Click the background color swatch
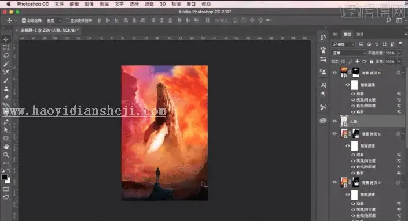Image resolution: width=408 pixels, height=221 pixels. [9, 181]
